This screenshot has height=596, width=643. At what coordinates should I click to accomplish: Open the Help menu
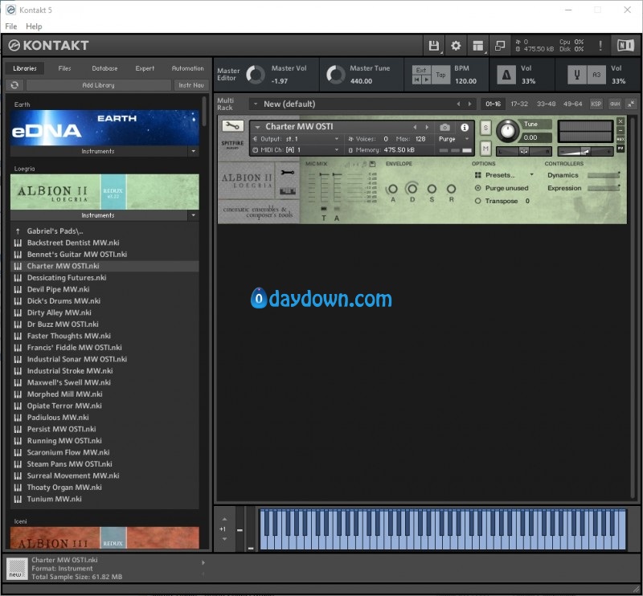(x=34, y=27)
